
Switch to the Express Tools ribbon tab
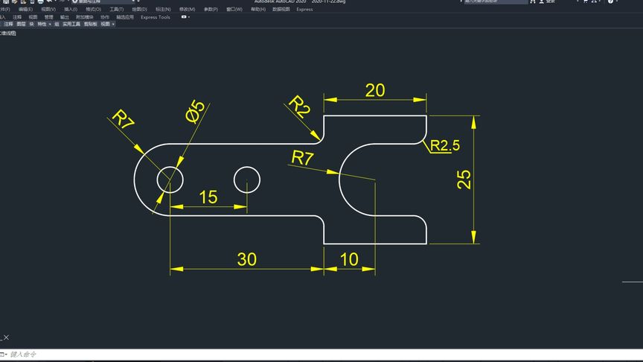pyautogui.click(x=156, y=17)
